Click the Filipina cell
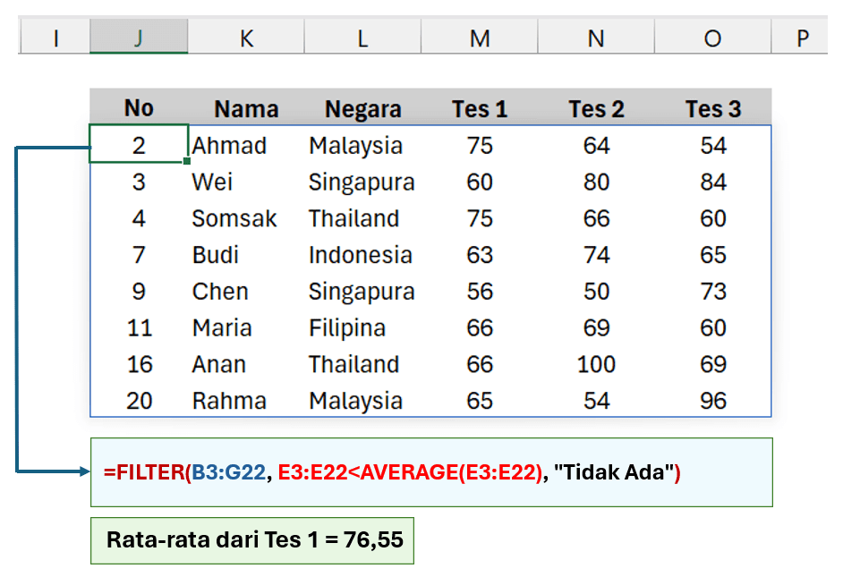This screenshot has height=577, width=843. 363,327
